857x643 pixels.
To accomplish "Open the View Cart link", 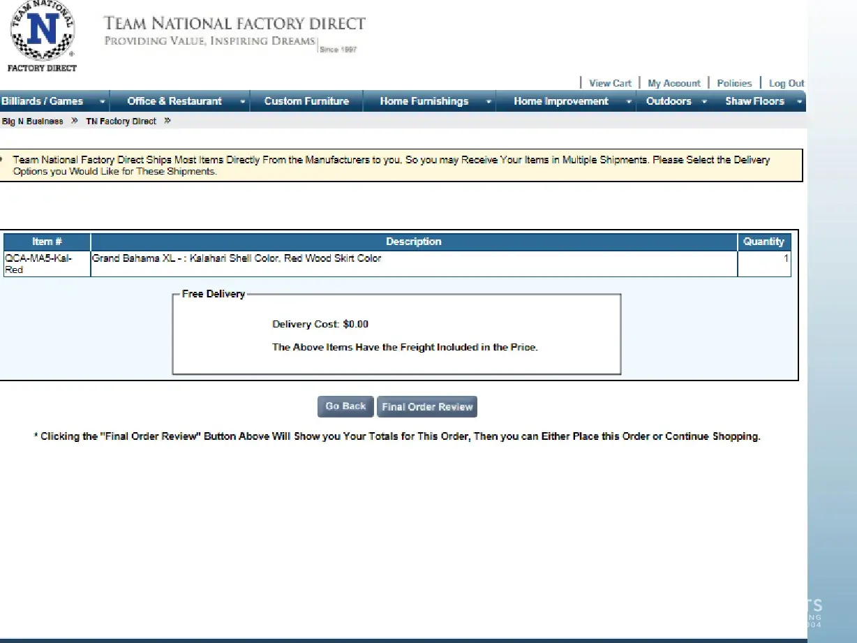I will [609, 83].
